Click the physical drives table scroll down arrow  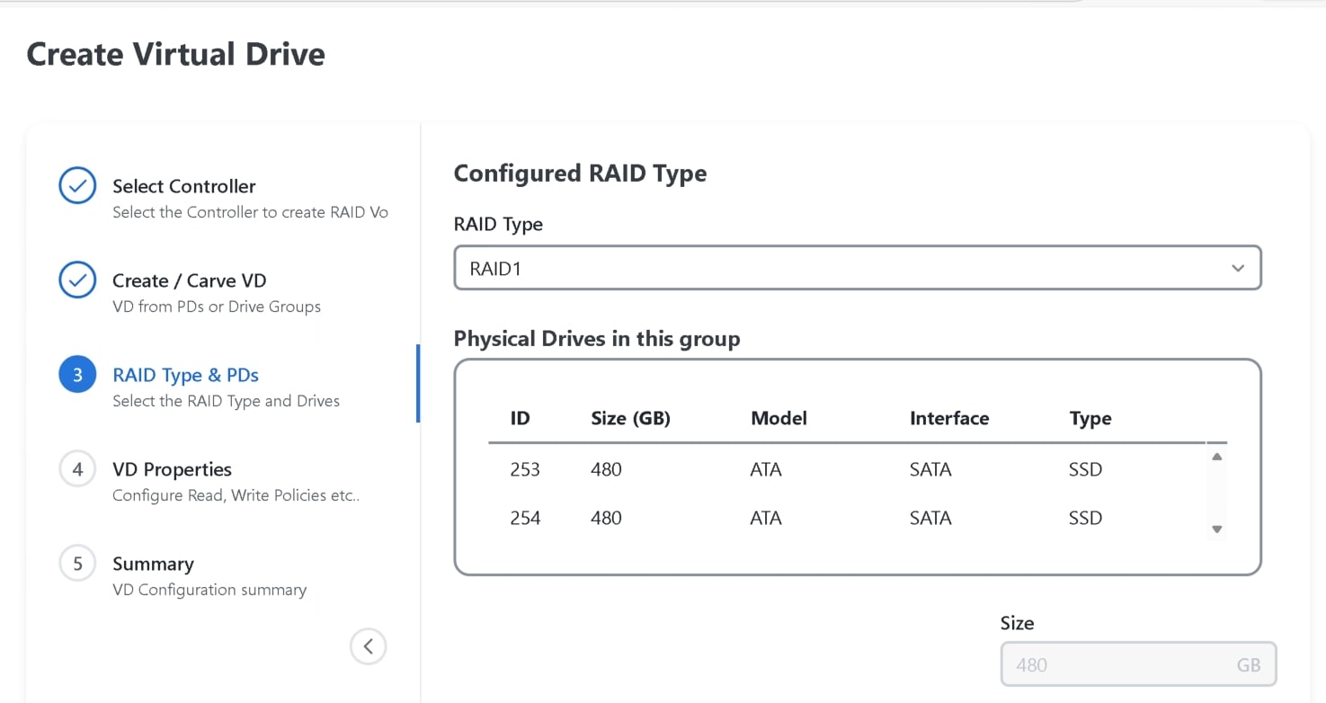tap(1217, 529)
